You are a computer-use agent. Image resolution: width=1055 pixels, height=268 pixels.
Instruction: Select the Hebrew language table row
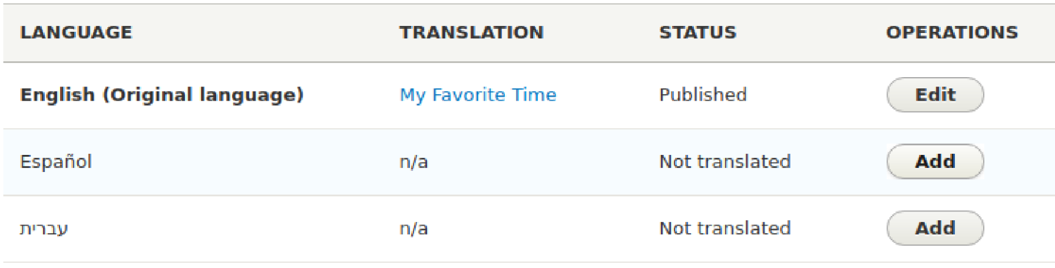click(x=265, y=229)
